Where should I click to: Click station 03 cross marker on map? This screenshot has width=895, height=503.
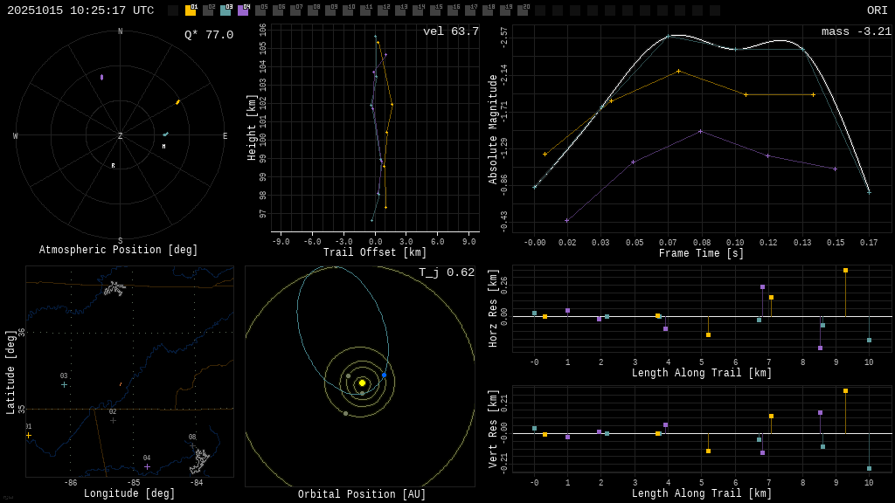tap(64, 384)
